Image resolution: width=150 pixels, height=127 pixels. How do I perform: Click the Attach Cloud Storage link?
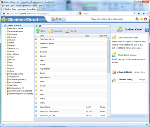[x=127, y=55]
